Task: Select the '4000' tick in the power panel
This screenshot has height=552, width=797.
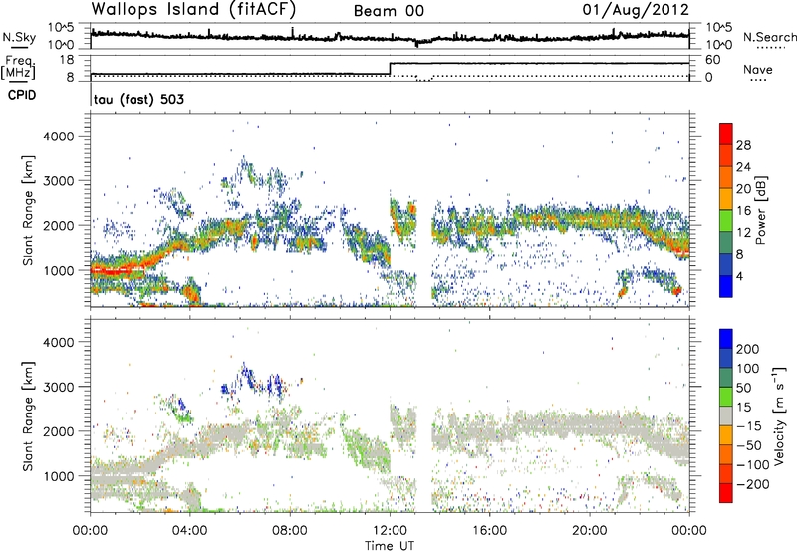Action: click(59, 137)
